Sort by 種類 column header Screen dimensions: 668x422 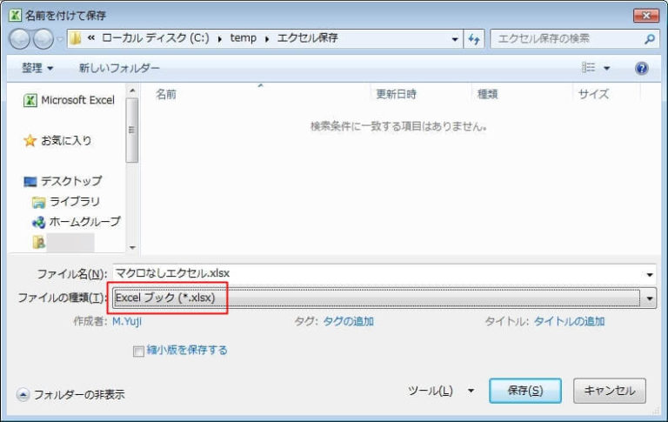click(487, 94)
